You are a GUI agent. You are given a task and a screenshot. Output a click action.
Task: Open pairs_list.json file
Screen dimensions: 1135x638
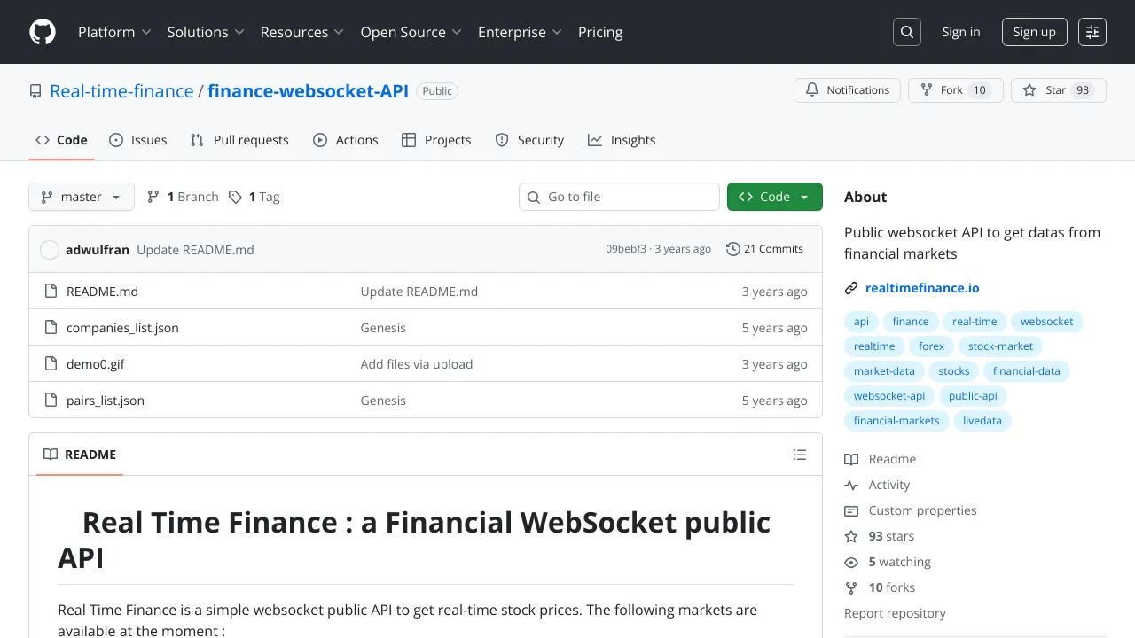[106, 401]
